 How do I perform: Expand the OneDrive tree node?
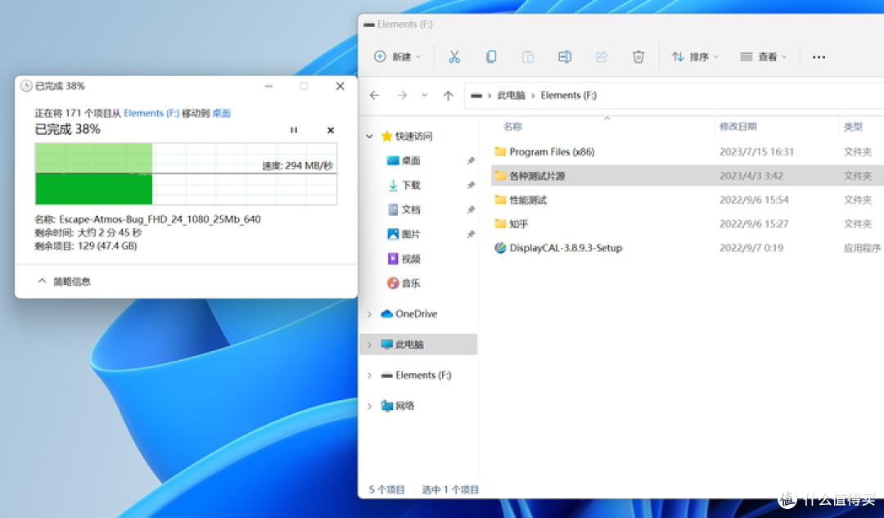370,314
